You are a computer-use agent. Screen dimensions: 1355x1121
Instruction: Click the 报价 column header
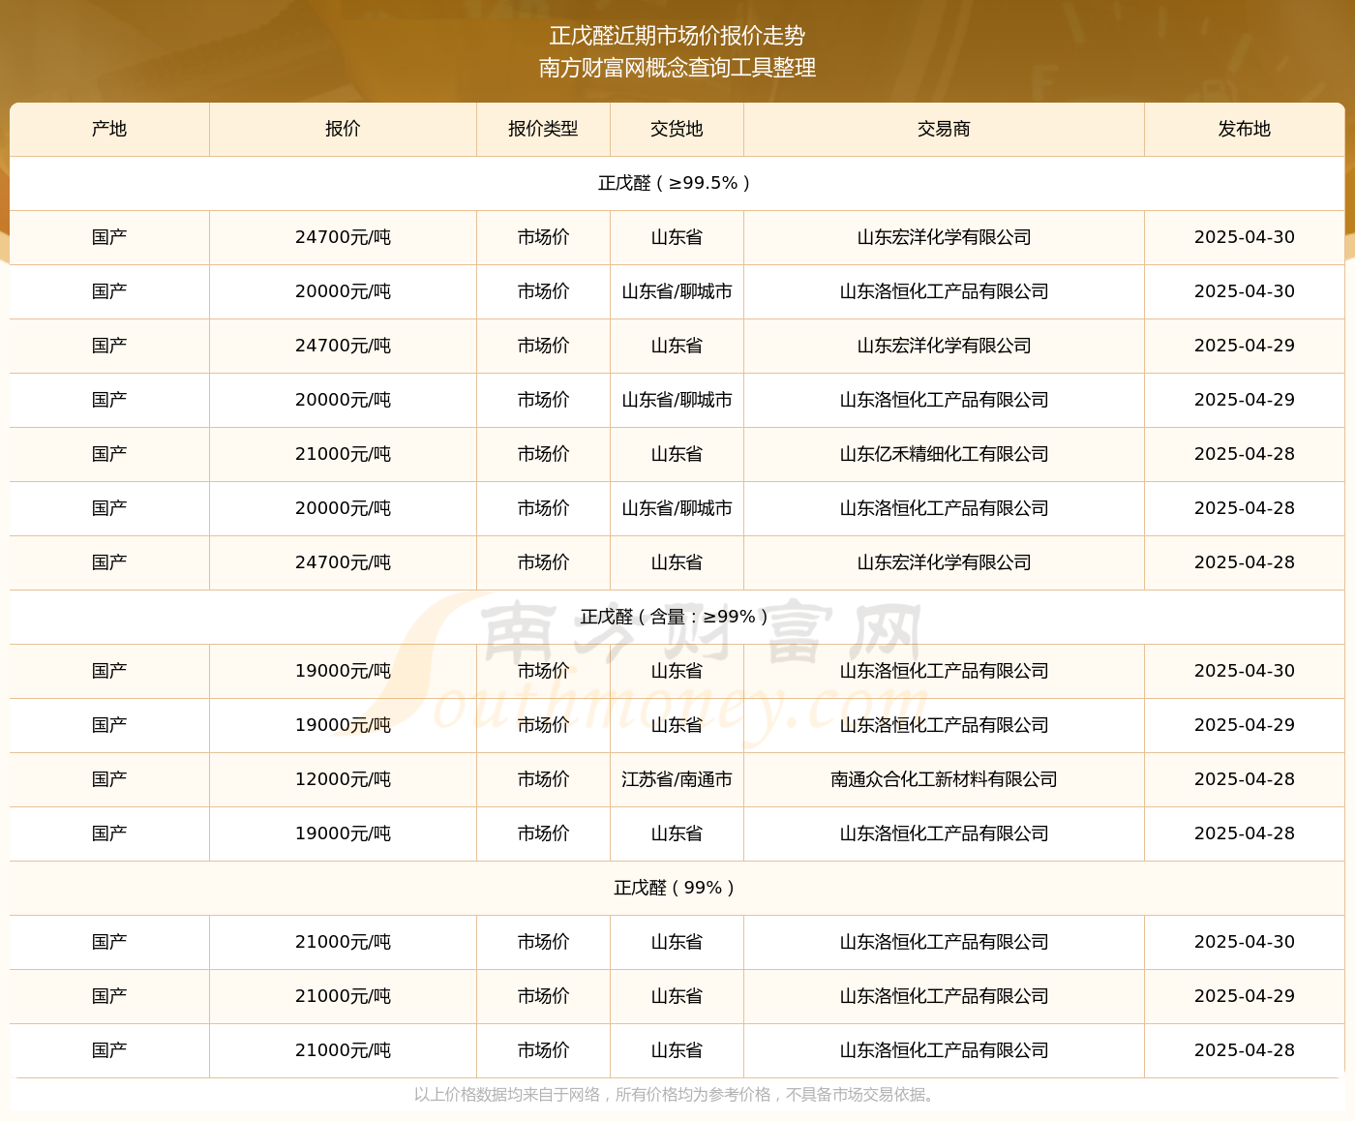[x=343, y=130]
